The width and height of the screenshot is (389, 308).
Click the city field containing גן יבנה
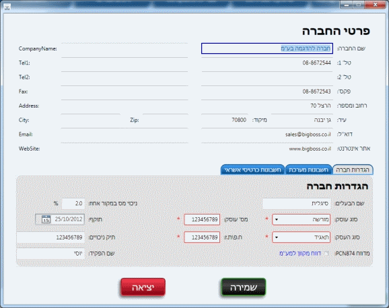(x=302, y=120)
